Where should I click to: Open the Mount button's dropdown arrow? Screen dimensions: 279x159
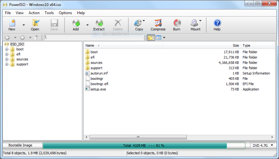point(200,21)
